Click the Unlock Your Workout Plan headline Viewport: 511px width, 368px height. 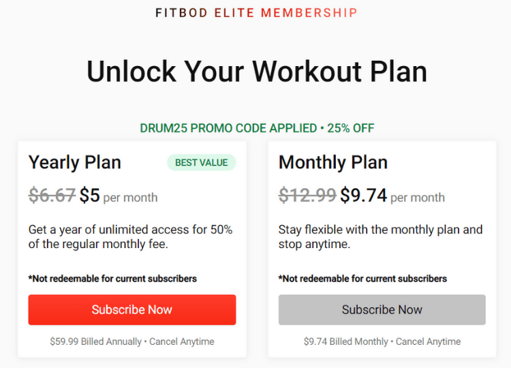click(x=257, y=72)
